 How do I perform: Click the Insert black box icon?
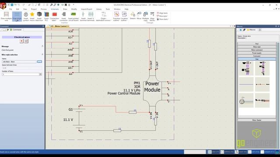point(39,17)
